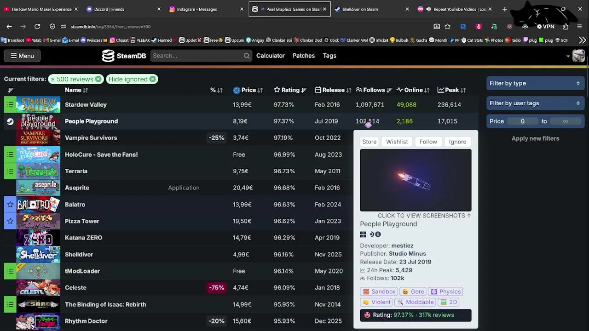Click the browser back arrow
589x331 pixels.
(x=9, y=27)
